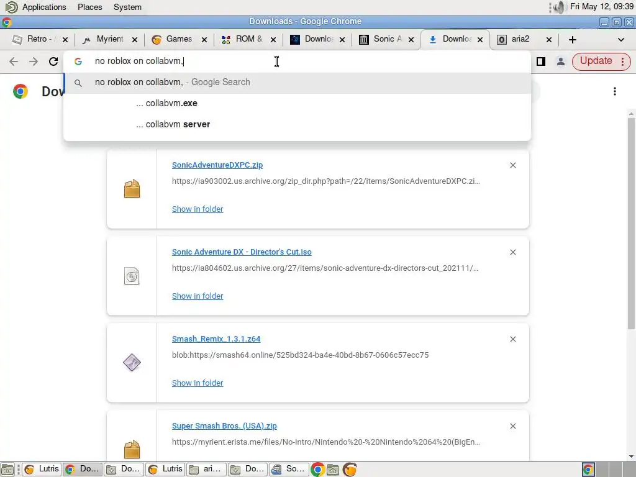636x477 pixels.
Task: Close the Games tab
Action: [x=204, y=40]
